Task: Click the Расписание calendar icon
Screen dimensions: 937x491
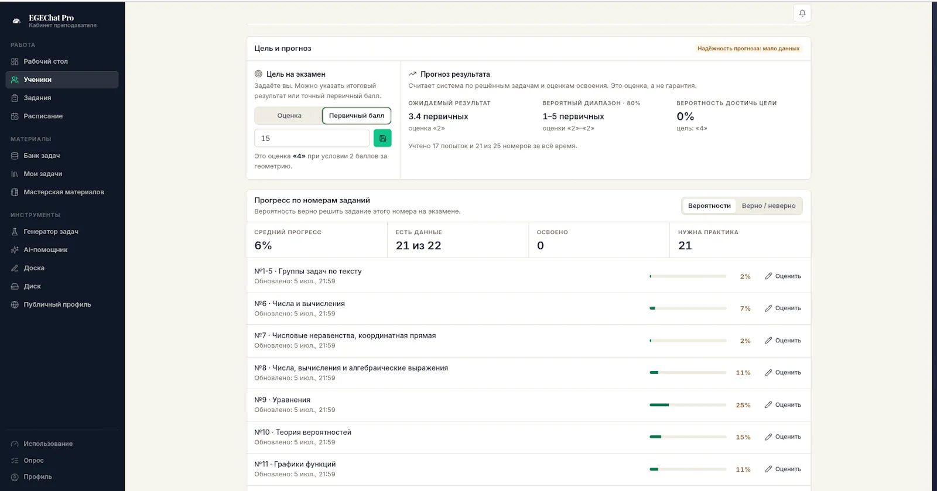Action: click(x=15, y=116)
